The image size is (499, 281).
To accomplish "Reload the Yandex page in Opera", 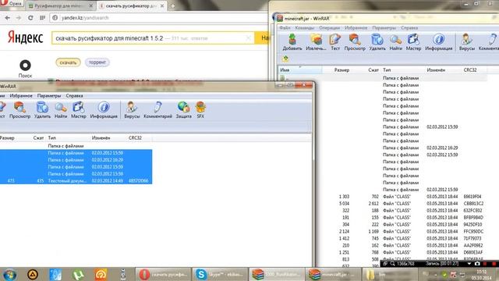I will [30, 18].
